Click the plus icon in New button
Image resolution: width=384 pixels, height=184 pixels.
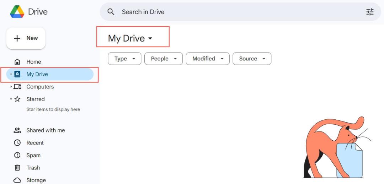tap(17, 38)
